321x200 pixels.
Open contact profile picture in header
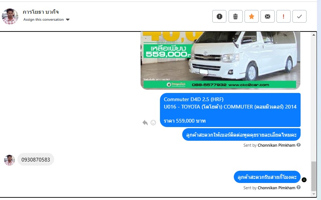click(x=10, y=16)
